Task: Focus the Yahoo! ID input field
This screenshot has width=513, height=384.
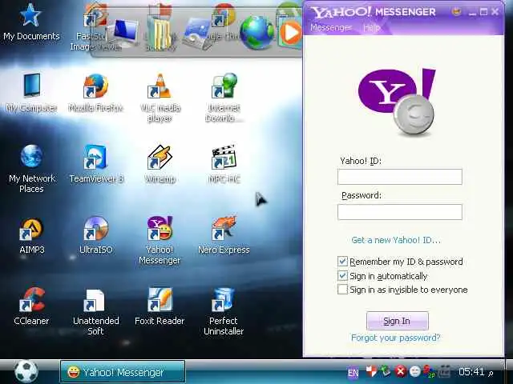Action: tap(400, 177)
